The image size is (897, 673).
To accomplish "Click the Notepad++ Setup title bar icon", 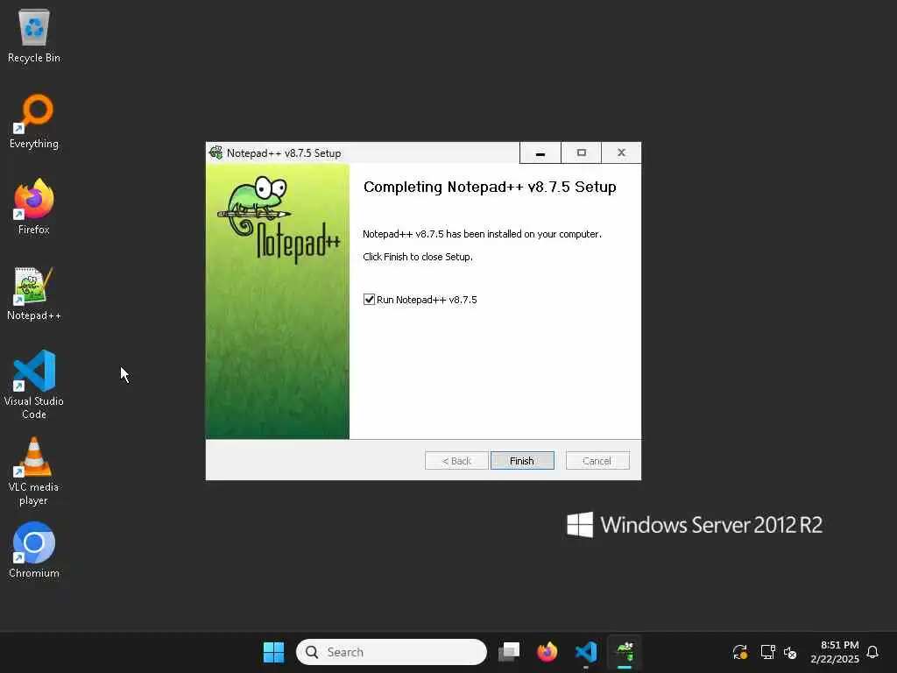I will [215, 152].
